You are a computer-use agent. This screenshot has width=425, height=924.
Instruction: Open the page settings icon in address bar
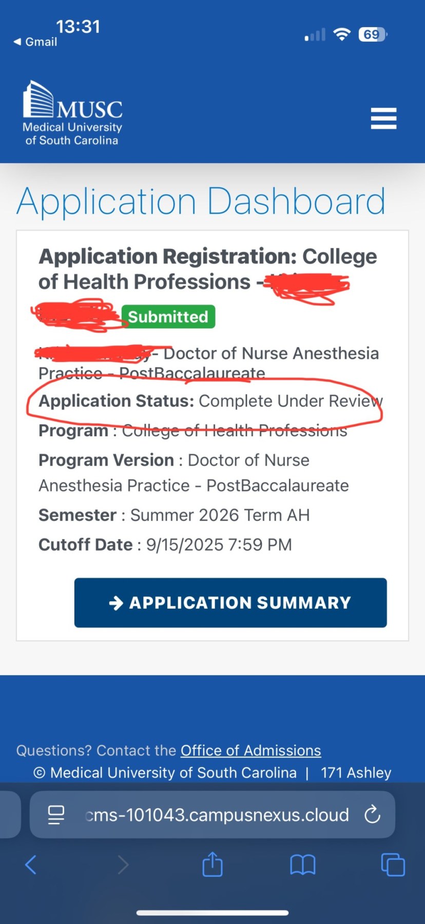click(x=56, y=815)
